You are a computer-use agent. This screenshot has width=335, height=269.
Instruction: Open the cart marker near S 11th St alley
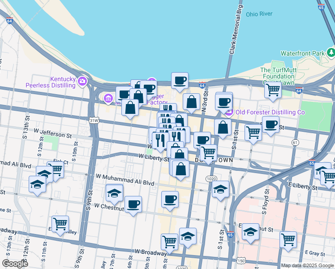(60, 225)
